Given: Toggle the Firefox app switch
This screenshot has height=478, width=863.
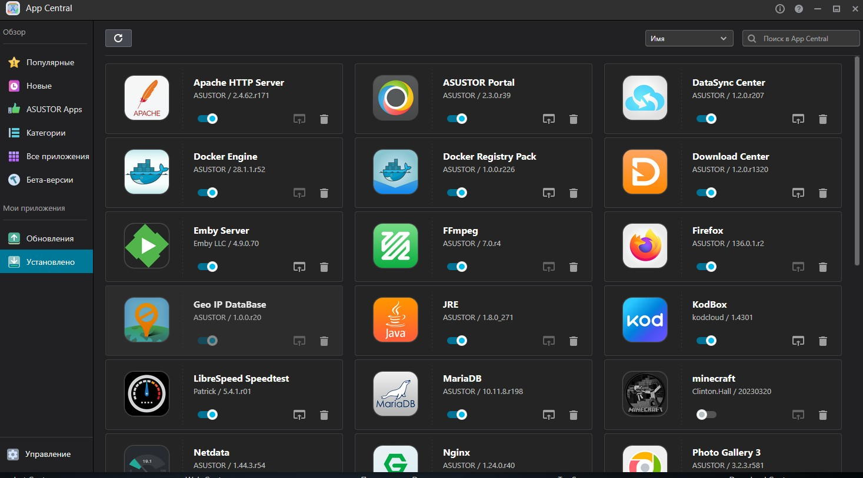Looking at the screenshot, I should [x=707, y=267].
